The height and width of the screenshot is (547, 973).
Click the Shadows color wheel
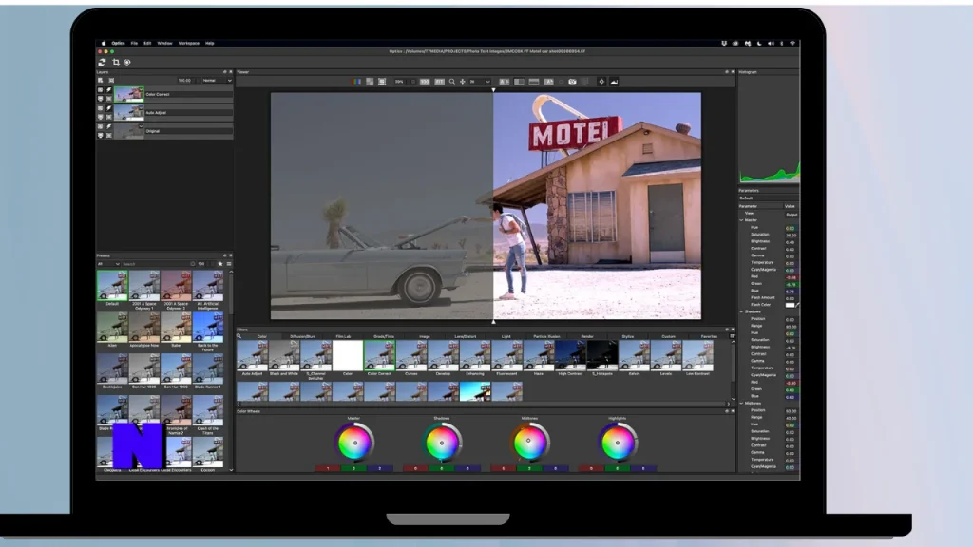pyautogui.click(x=442, y=443)
